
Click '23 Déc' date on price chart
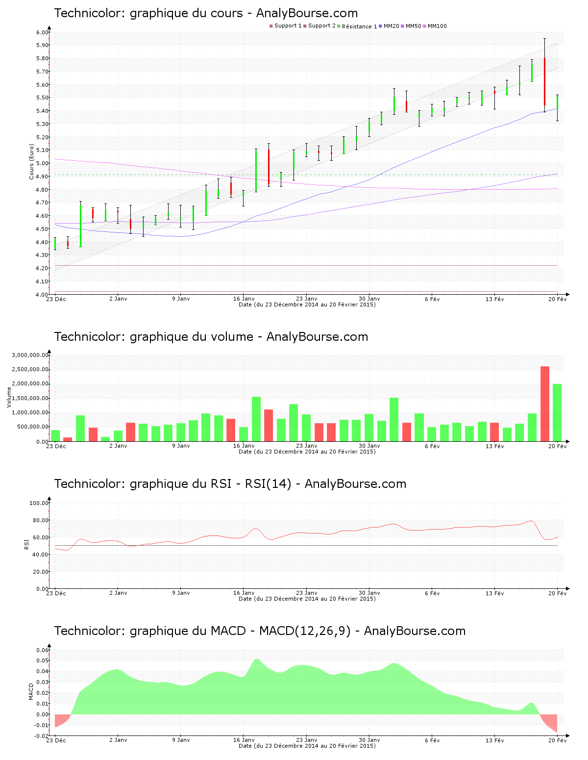click(56, 299)
